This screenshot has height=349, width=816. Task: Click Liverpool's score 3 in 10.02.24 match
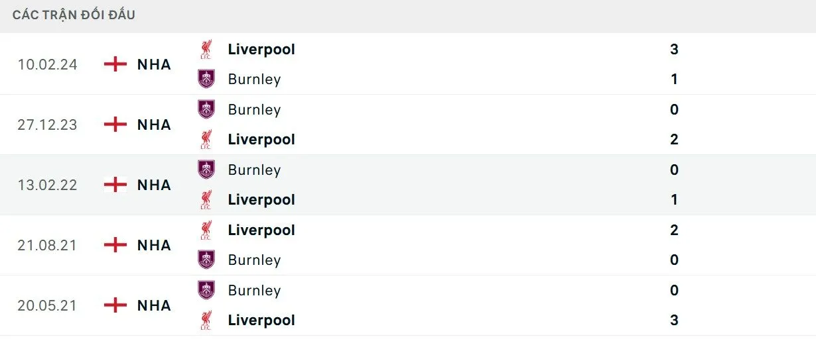pos(674,49)
